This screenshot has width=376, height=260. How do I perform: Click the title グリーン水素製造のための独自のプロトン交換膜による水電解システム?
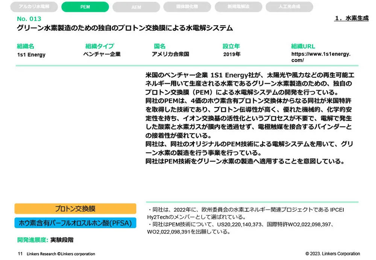125,28
